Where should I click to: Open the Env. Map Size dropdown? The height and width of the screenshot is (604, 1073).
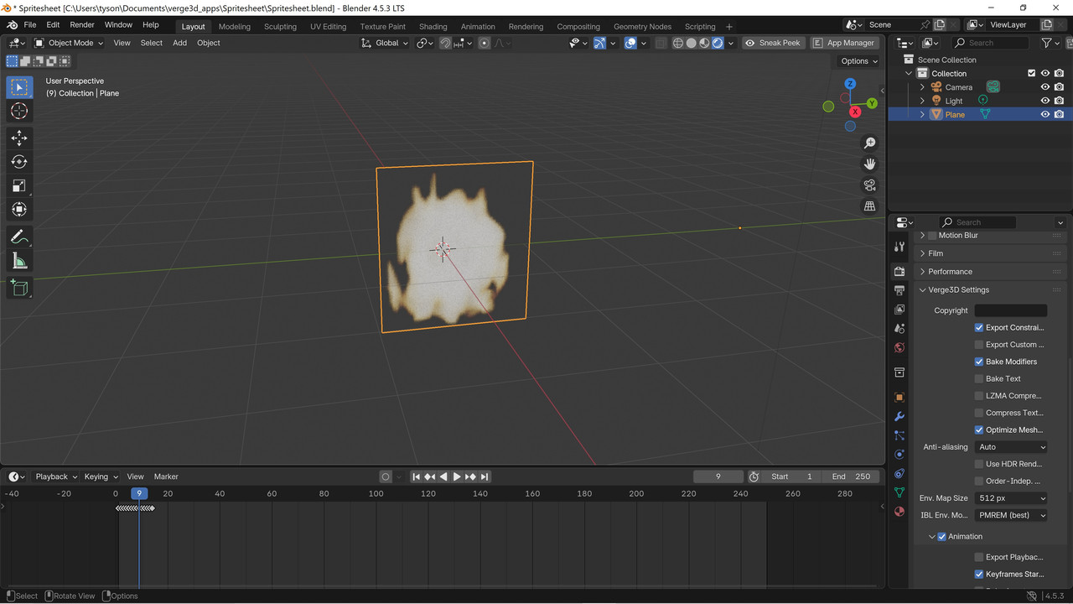tap(1011, 497)
